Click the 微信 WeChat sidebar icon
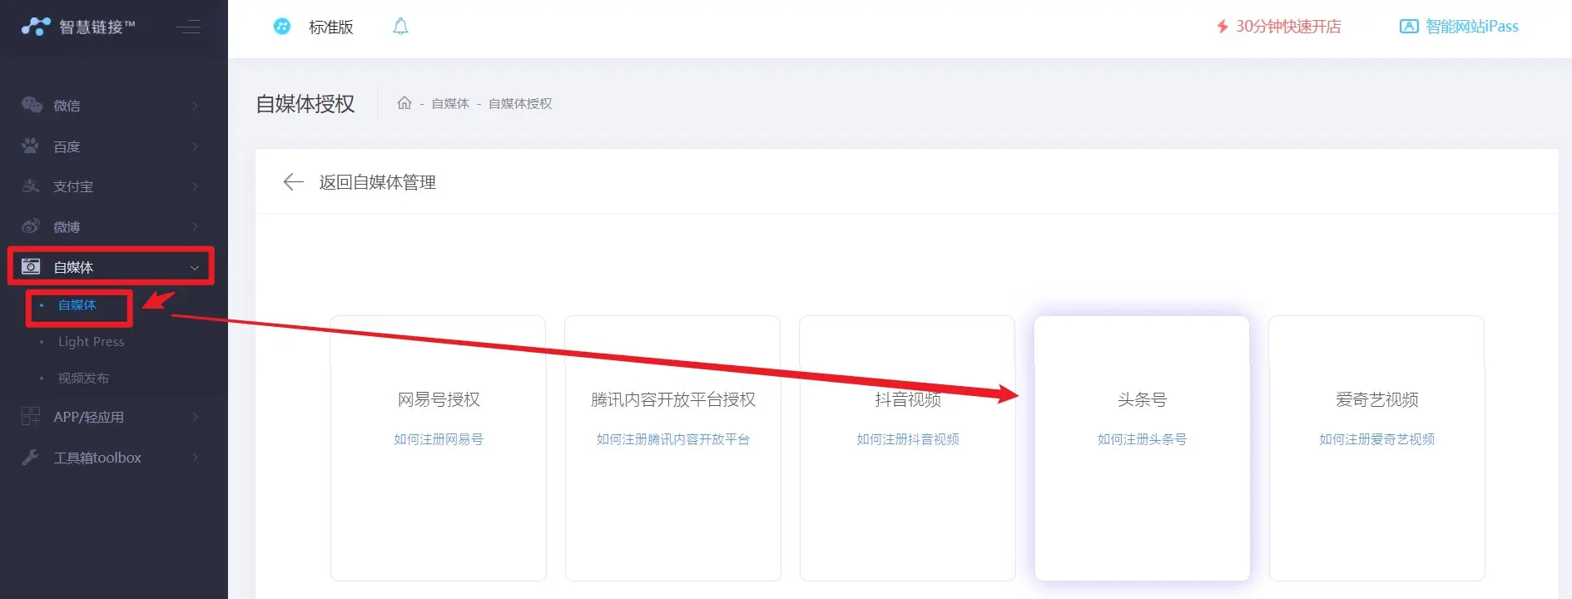 [32, 106]
